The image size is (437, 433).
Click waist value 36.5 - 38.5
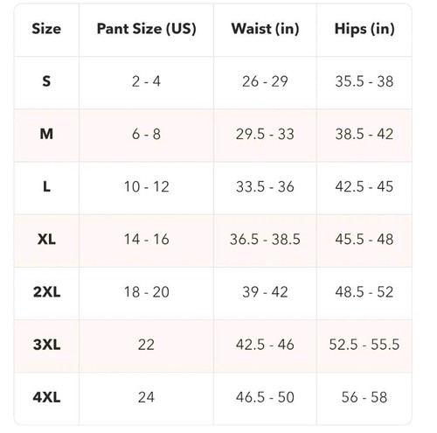tap(265, 240)
